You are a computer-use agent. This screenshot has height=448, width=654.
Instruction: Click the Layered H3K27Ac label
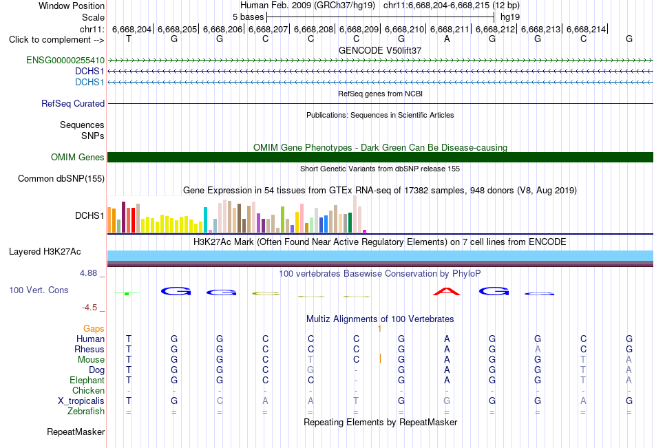(x=45, y=252)
